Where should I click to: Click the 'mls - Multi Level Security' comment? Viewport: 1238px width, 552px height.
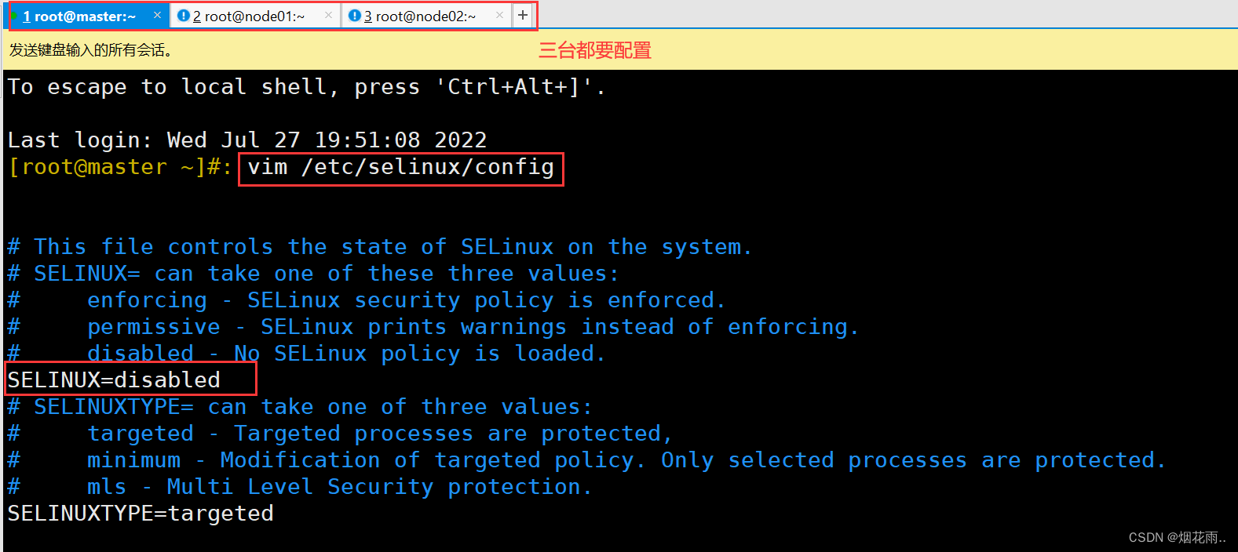click(x=300, y=486)
